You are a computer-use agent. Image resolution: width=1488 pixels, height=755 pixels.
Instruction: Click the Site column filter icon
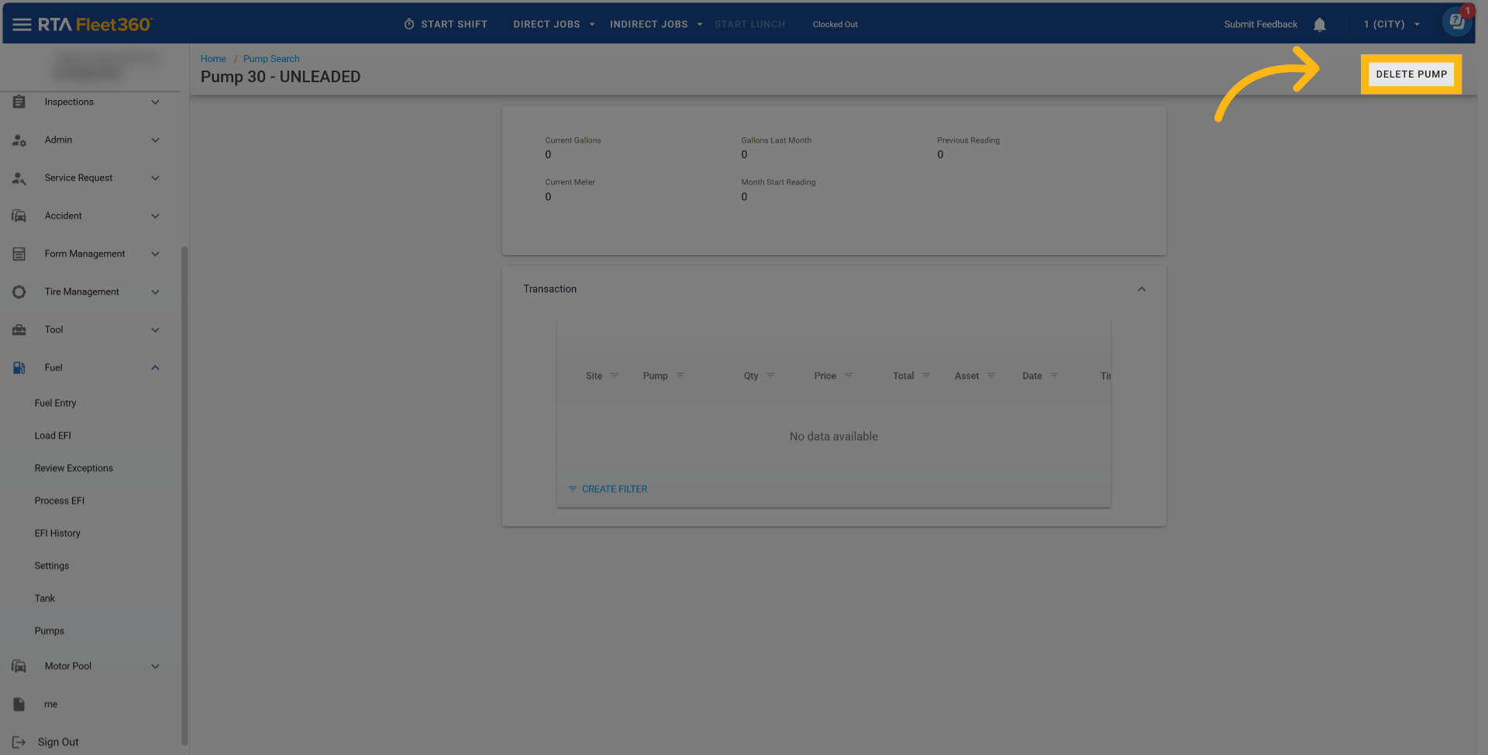615,376
